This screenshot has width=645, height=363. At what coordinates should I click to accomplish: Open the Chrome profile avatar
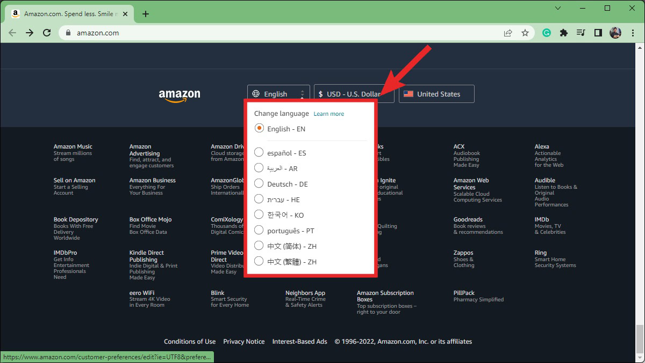coord(615,33)
